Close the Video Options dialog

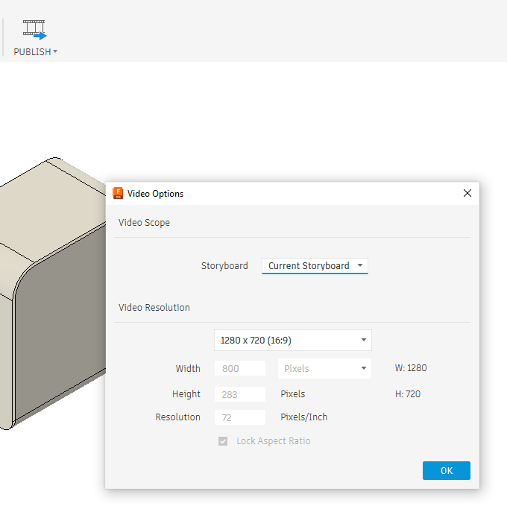[x=467, y=193]
